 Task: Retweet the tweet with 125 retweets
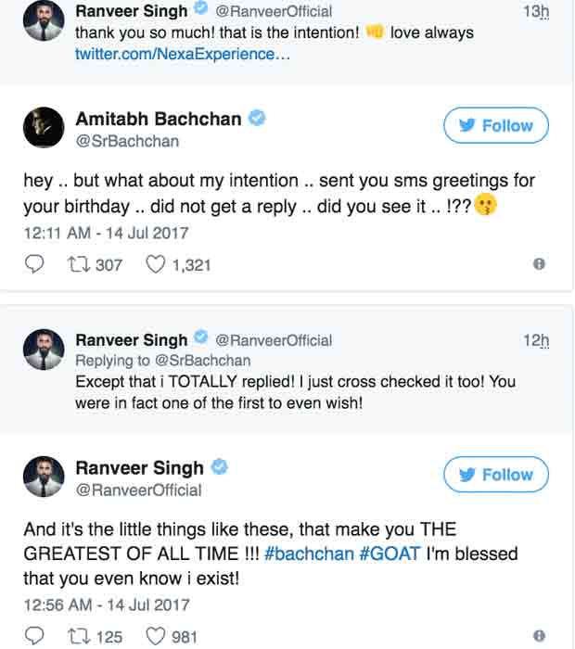80,636
